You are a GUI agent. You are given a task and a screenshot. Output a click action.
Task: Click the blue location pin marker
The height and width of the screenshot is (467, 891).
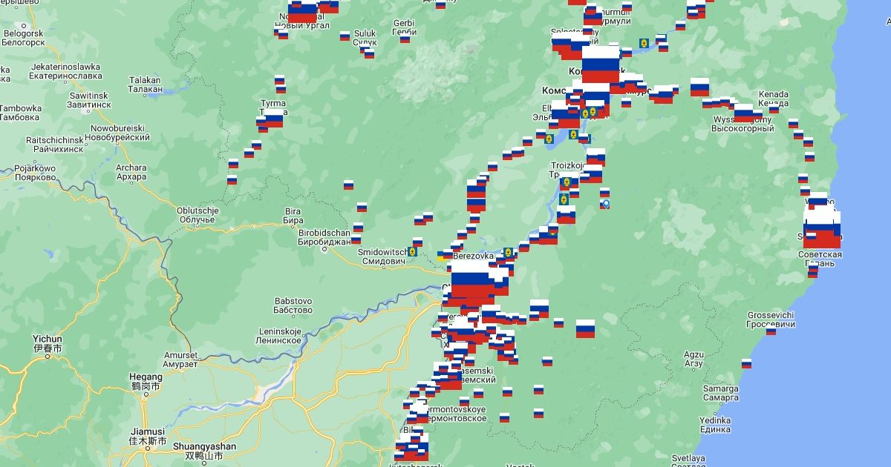[x=606, y=204]
